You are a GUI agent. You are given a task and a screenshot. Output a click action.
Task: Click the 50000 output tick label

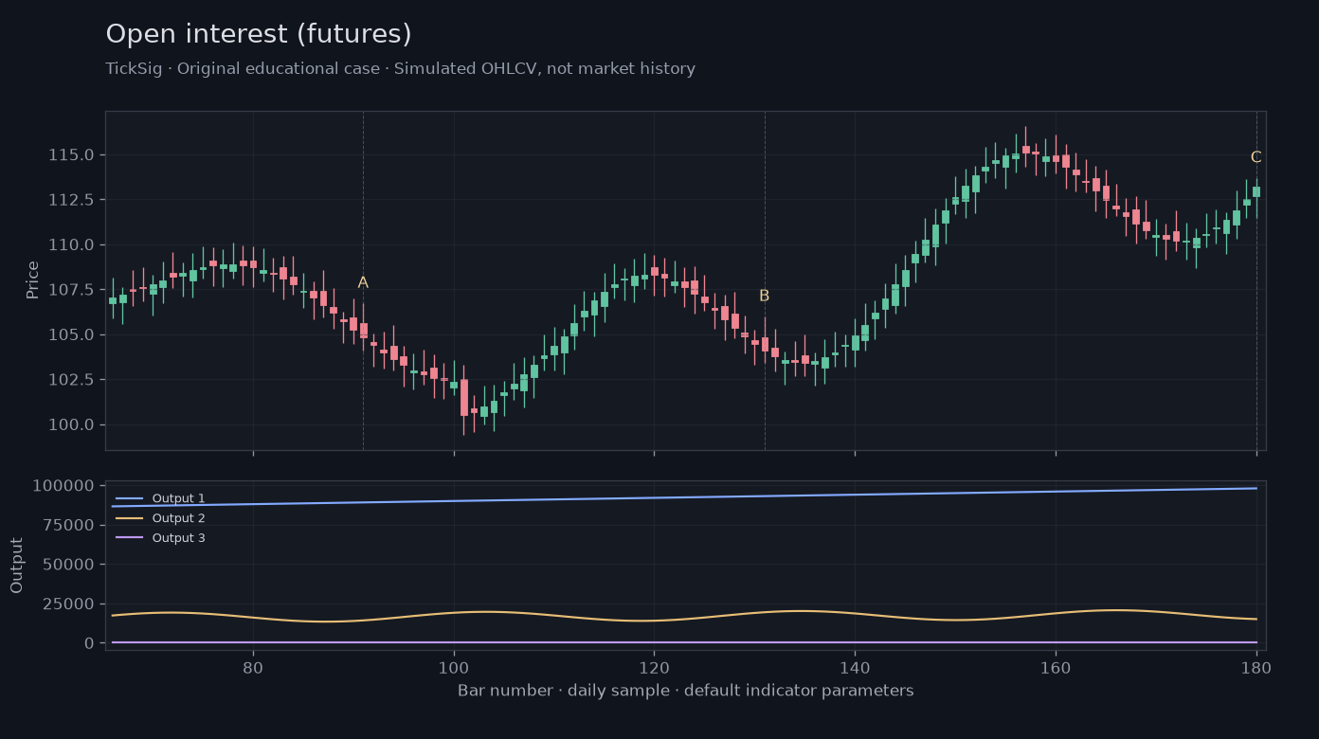[x=68, y=565]
